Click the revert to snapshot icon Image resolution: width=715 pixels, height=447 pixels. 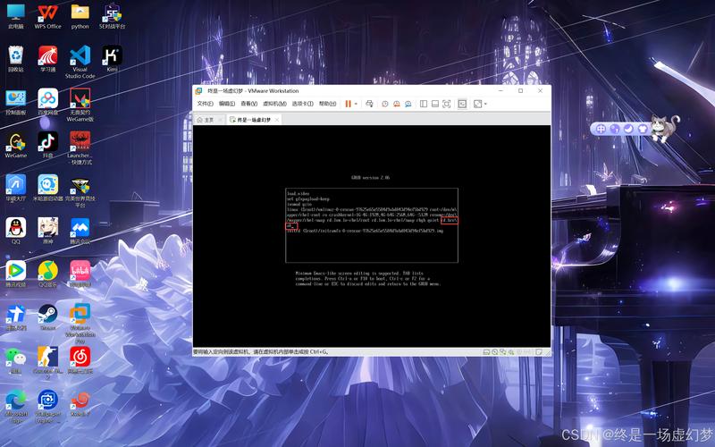(396, 104)
